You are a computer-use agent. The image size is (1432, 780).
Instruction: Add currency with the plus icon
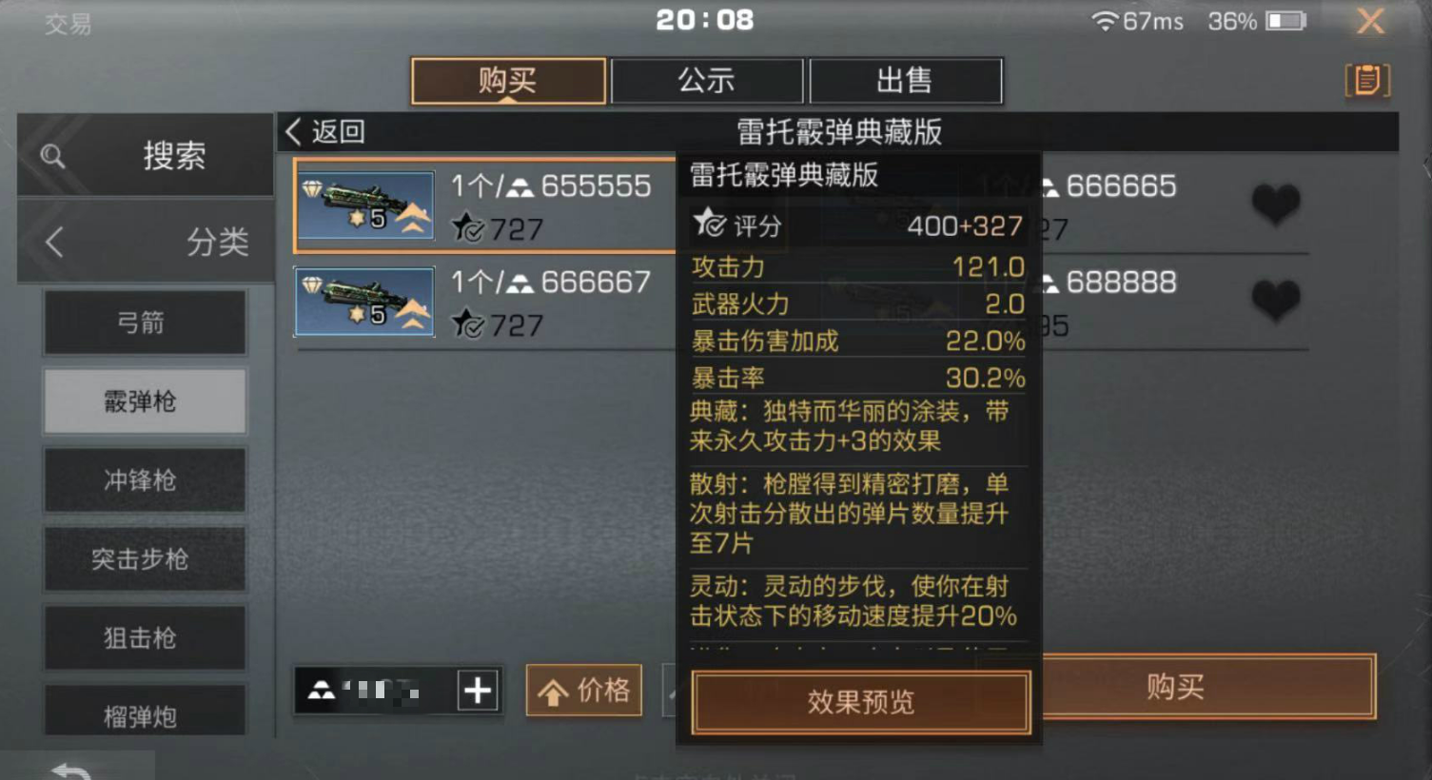(x=478, y=691)
